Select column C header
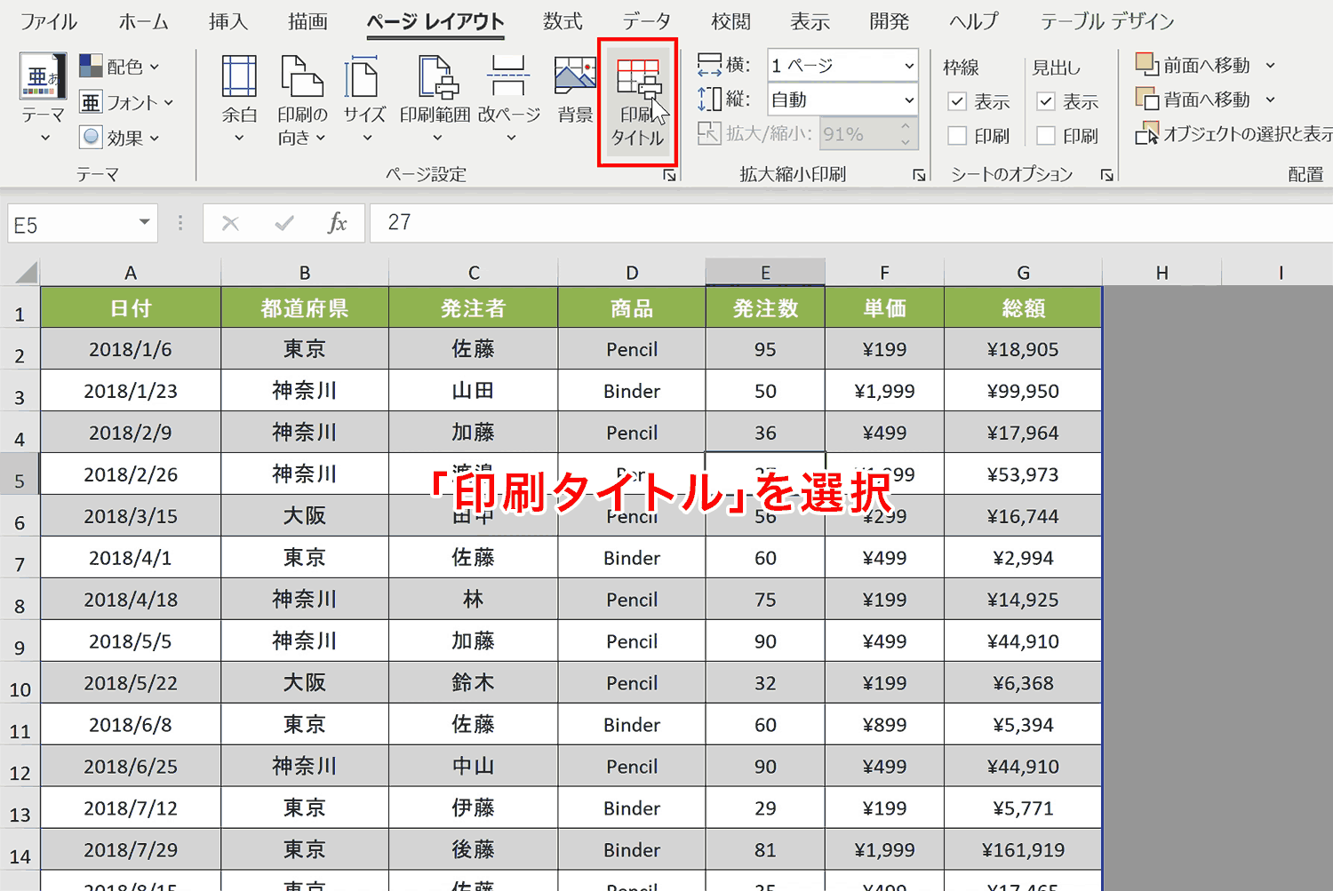 click(x=474, y=273)
